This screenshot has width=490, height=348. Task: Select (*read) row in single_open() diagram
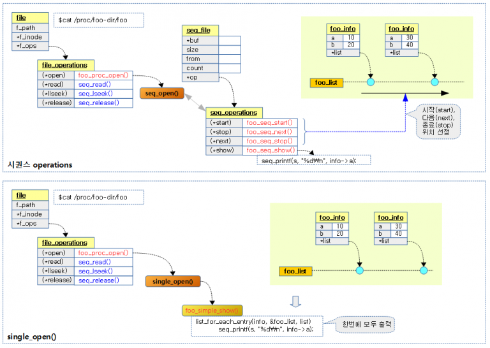click(85, 262)
